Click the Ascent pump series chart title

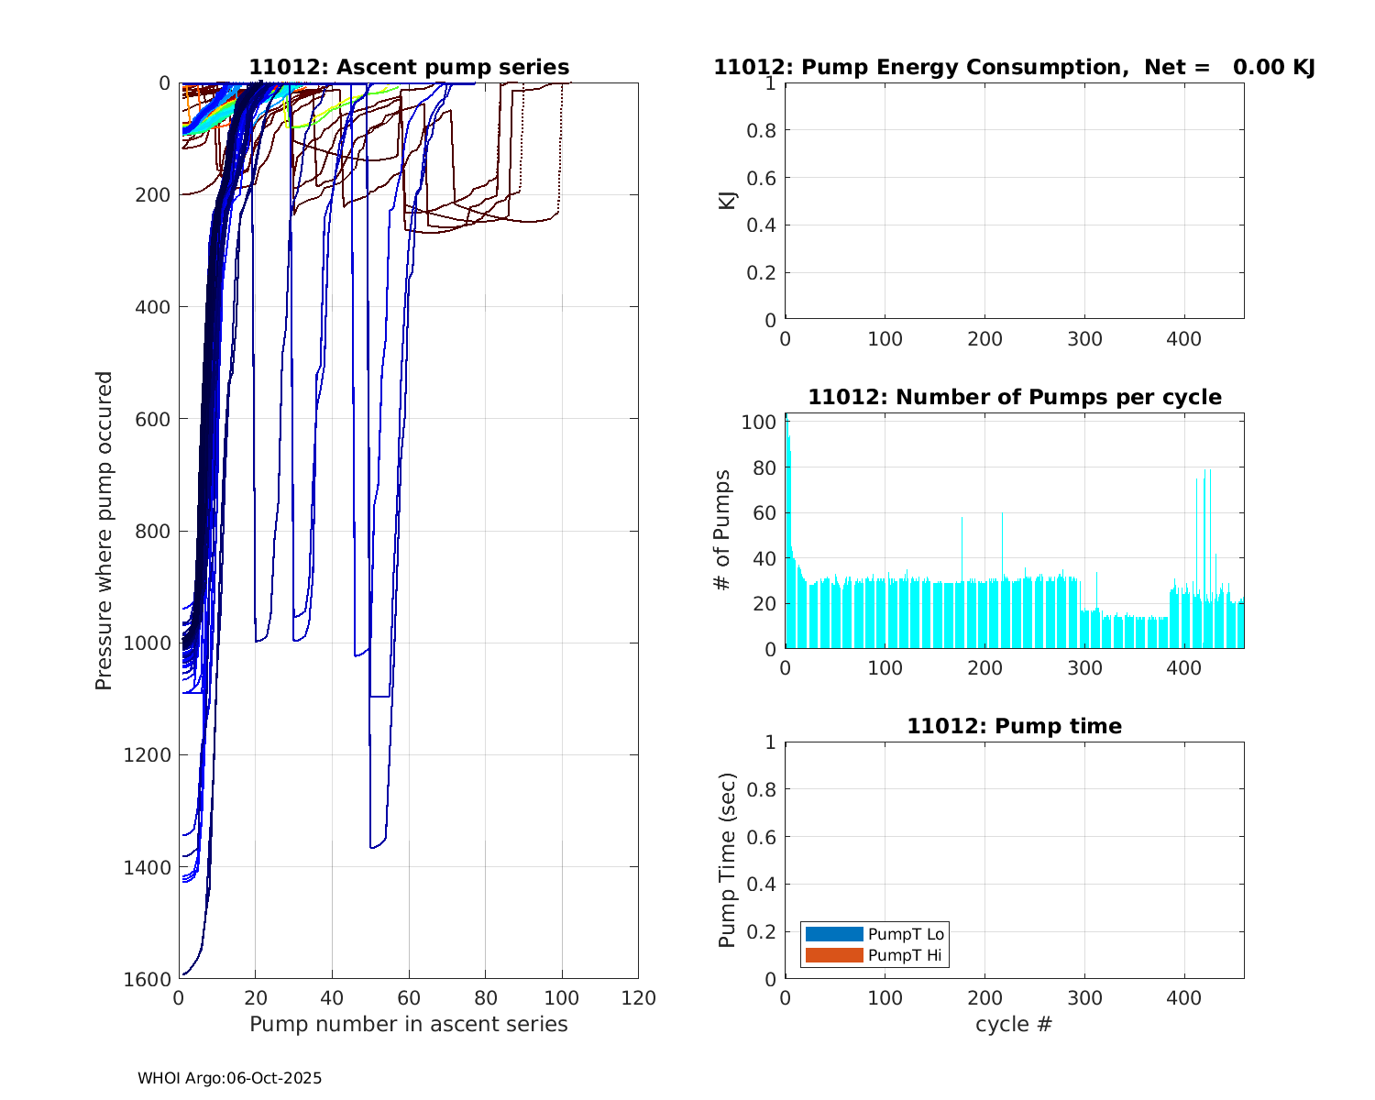(x=409, y=68)
